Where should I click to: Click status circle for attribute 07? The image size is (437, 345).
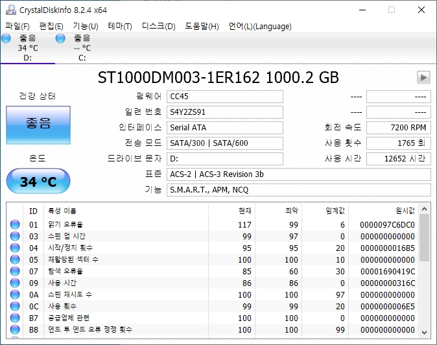pos(15,272)
